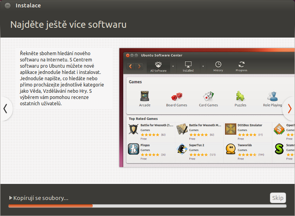Viewport: 295px width, 216px height.
Task: Click the back arrow in Software Center toolbar
Action: [131, 66]
